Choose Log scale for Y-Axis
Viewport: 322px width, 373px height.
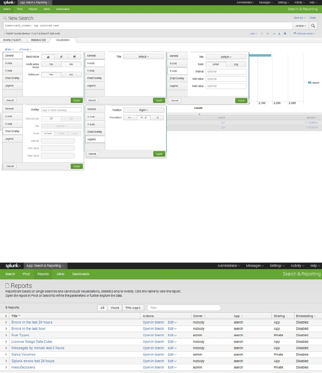click(x=236, y=64)
